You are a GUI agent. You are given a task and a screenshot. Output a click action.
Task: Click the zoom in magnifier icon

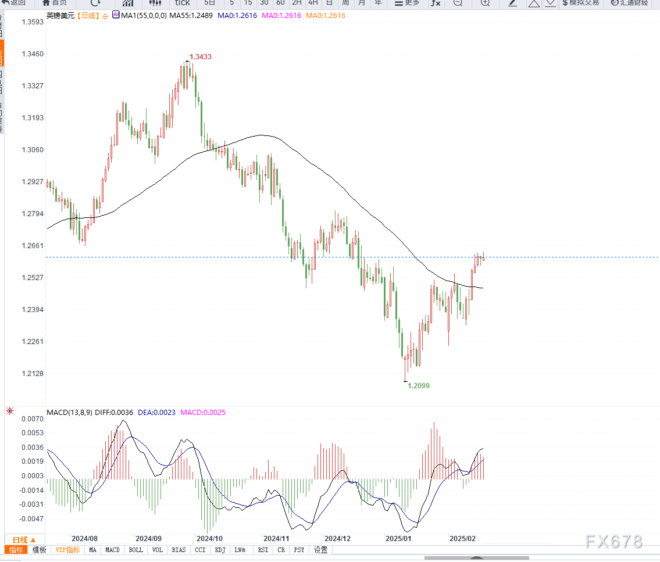pos(485,3)
